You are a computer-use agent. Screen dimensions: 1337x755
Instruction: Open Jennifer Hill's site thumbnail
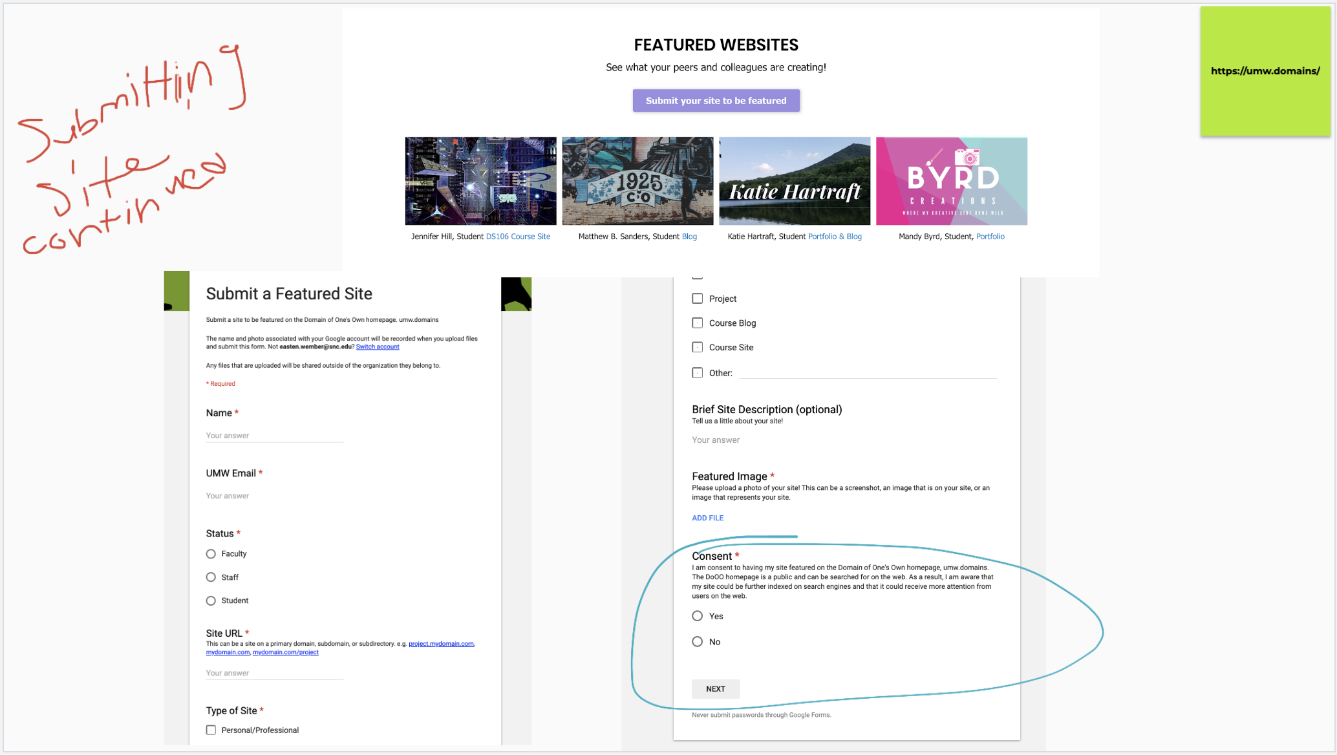[480, 181]
